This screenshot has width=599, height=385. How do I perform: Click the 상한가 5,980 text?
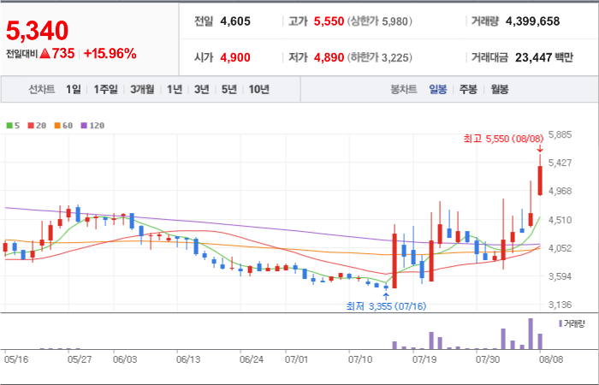380,21
